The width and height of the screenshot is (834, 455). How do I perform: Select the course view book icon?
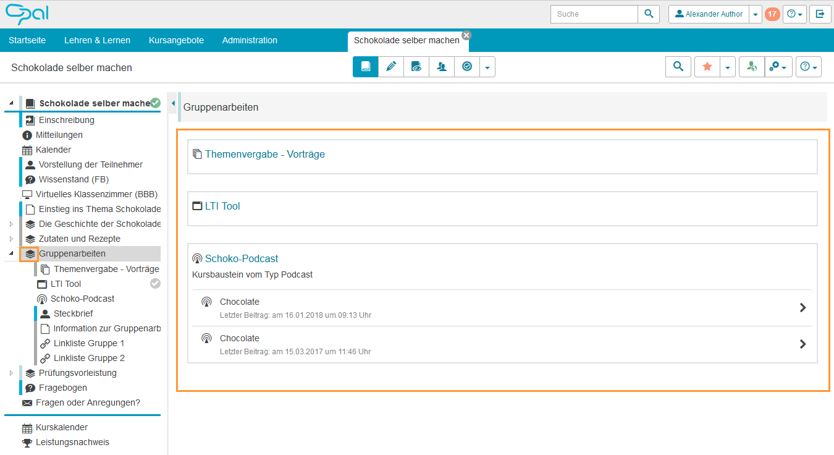[x=365, y=67]
